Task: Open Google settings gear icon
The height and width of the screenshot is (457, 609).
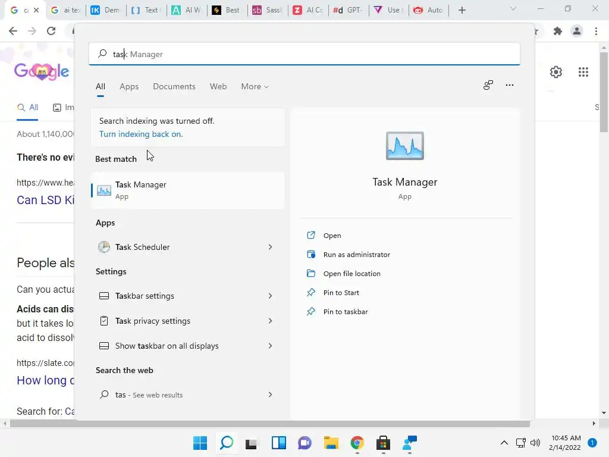Action: [x=556, y=72]
